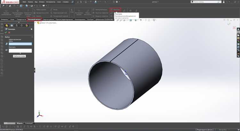Open the ConfigurationManager tab icon
This screenshot has width=240, height=131.
click(x=17, y=25)
